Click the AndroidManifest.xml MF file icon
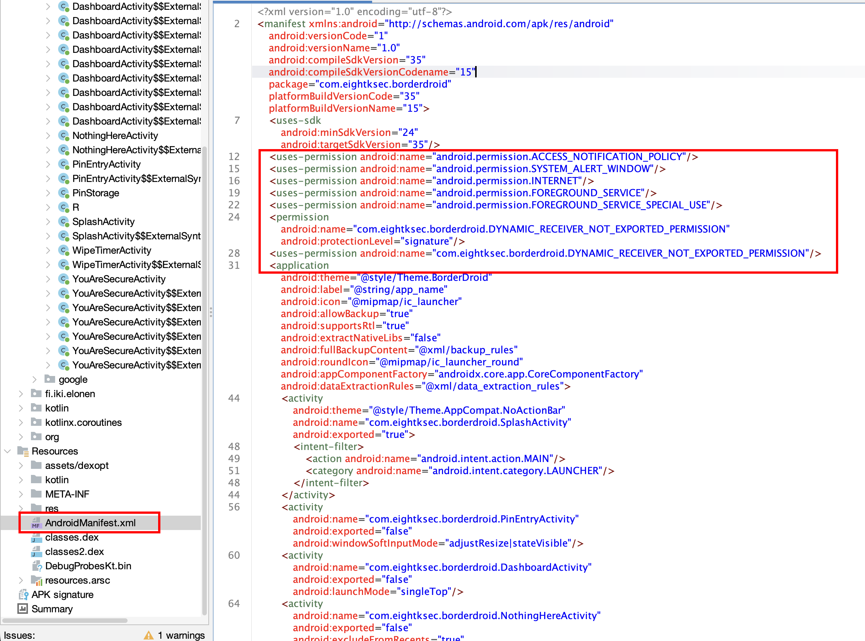 point(36,523)
